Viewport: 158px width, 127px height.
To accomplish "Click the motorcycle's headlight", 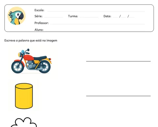I will [20, 55].
